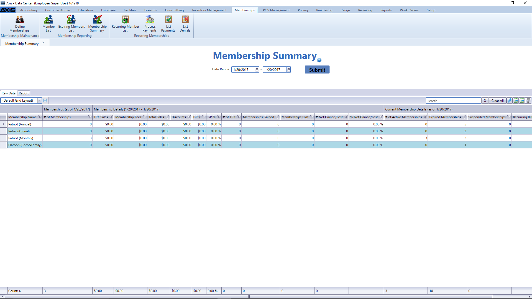Click the start date field 1/20/2017
Image resolution: width=532 pixels, height=299 pixels.
point(243,69)
